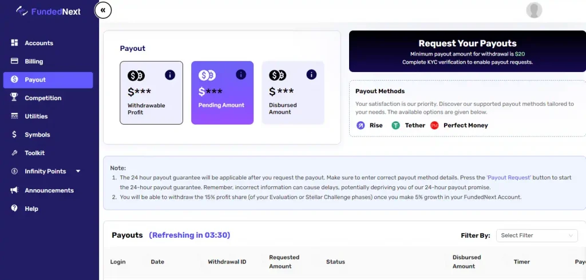The height and width of the screenshot is (280, 586).
Task: Click the Login column header
Action: pos(118,262)
